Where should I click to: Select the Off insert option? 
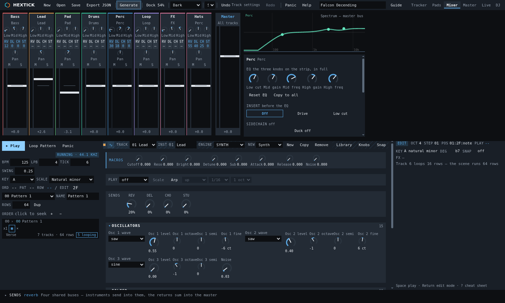[265, 113]
